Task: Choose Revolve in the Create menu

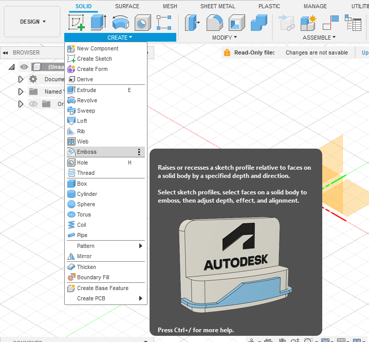Action: [106, 100]
